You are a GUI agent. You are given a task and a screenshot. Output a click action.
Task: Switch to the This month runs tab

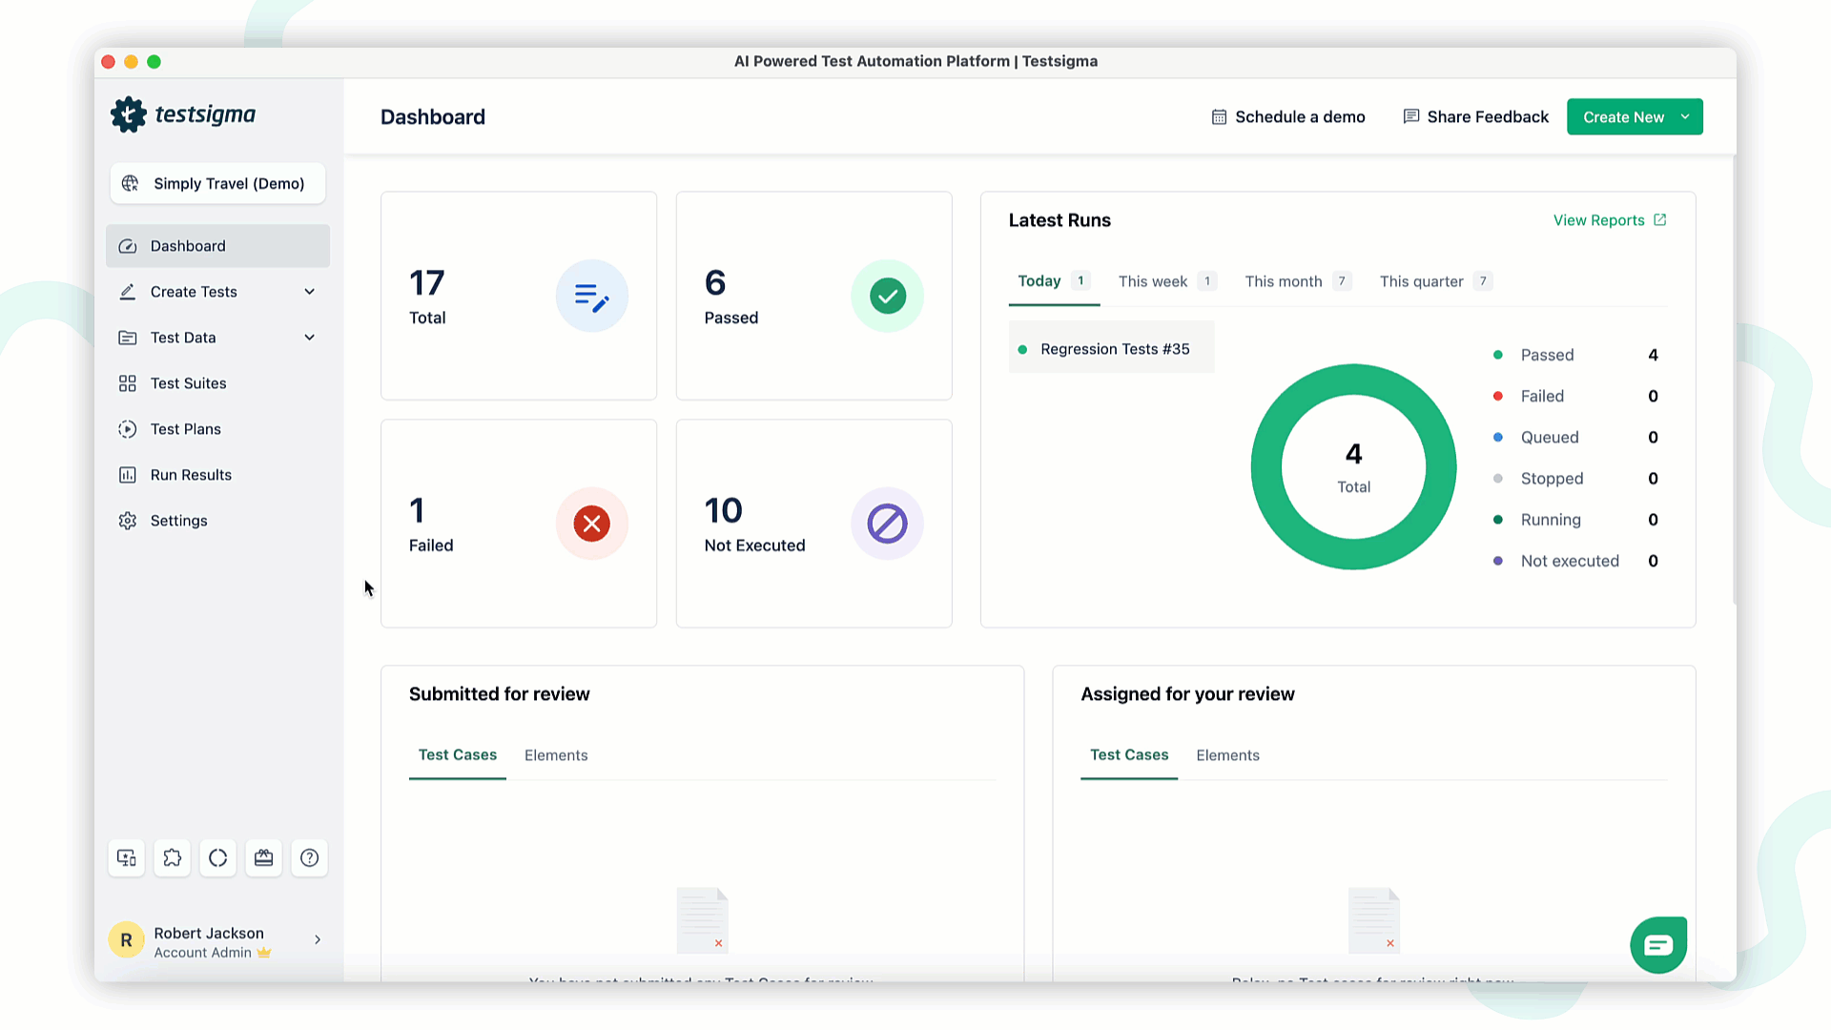point(1283,281)
